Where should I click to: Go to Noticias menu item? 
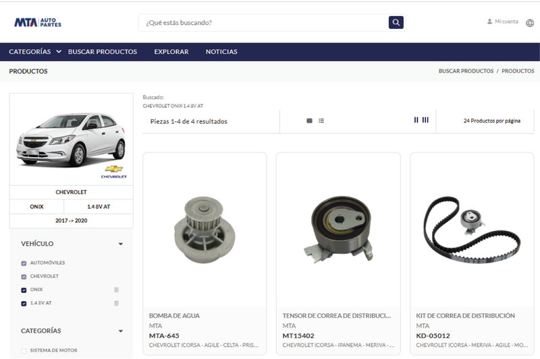point(221,52)
